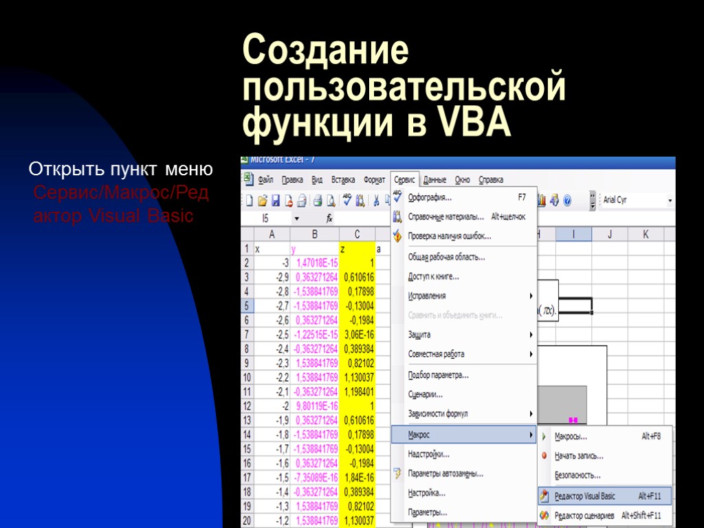Click the Print printer icon
The image size is (704, 528).
click(x=318, y=200)
